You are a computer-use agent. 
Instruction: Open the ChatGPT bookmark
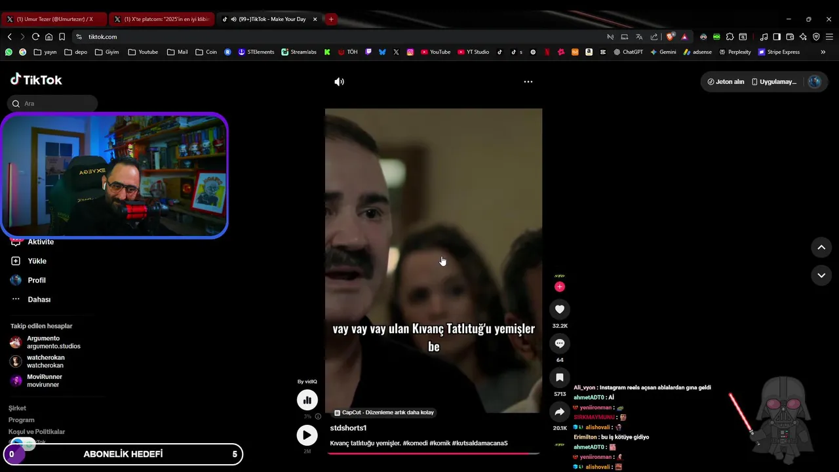click(629, 52)
